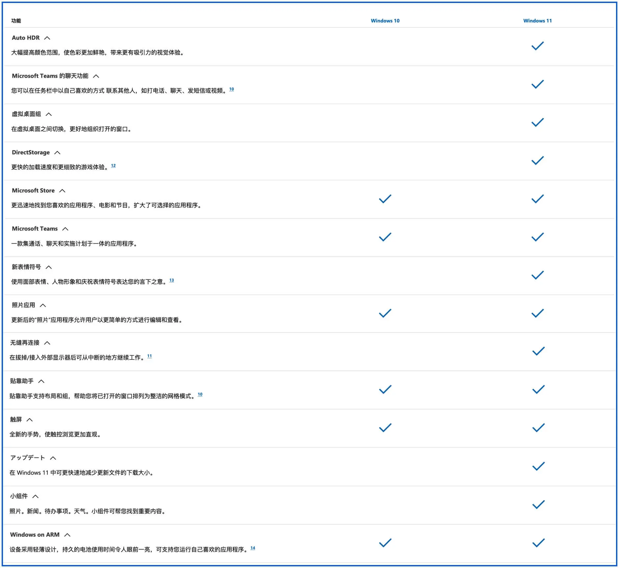
Task: Click Windows 10 checkmark for 贴靠助手
Action: click(x=385, y=389)
